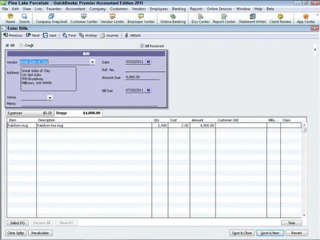Click the Qty cell showing 2,400

(x=160, y=125)
